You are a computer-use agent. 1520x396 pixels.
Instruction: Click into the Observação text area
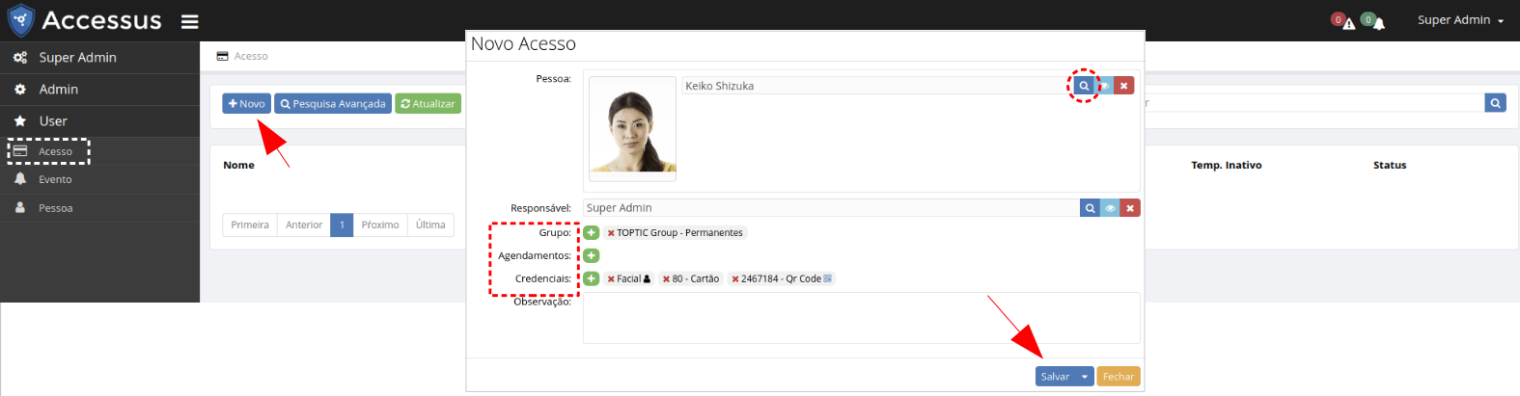(x=861, y=318)
